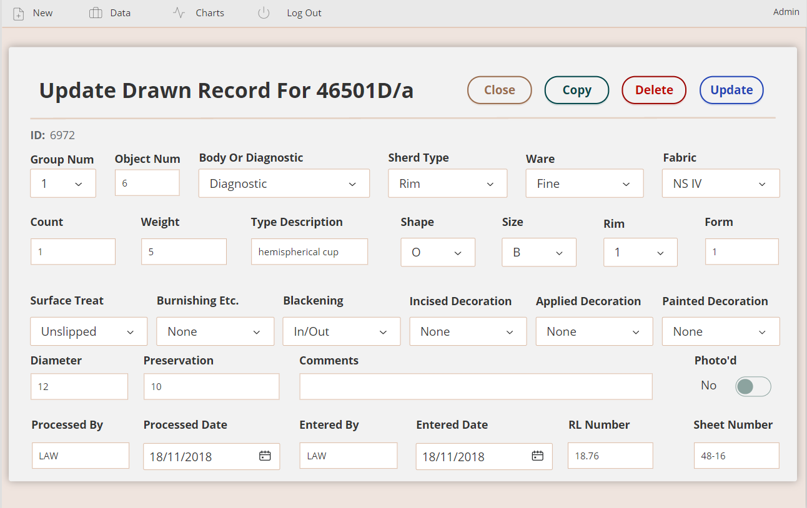The height and width of the screenshot is (508, 807).
Task: Click into the Form field
Action: pos(742,252)
